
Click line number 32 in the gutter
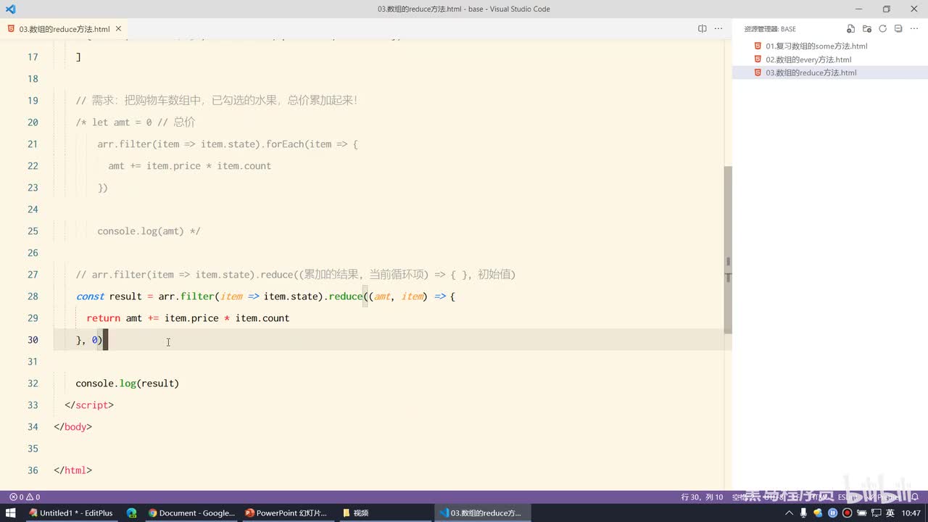click(x=33, y=384)
